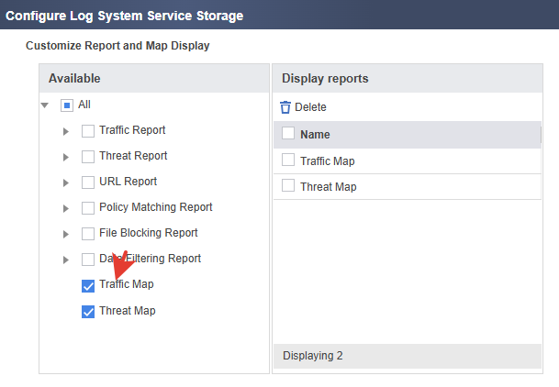Expand the Threat Report node

66,158
